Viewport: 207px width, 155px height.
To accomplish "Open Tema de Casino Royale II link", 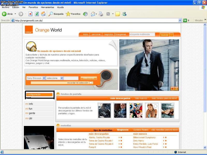I will pyautogui.click(x=101, y=144).
